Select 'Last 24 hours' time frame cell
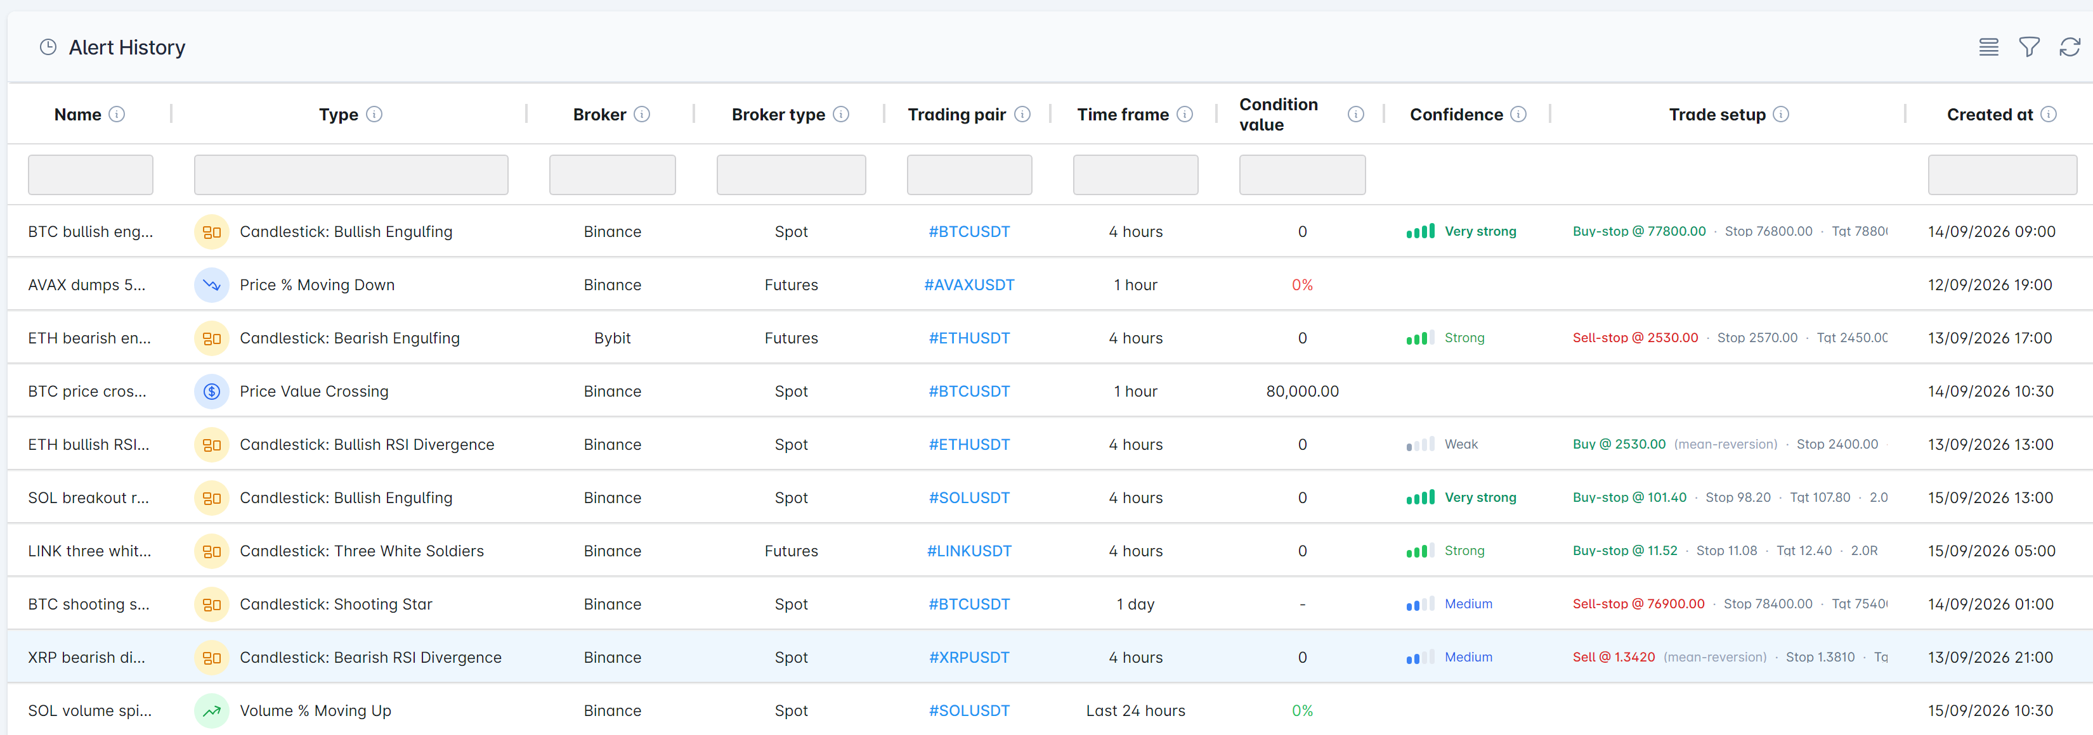This screenshot has height=735, width=2093. click(1135, 711)
